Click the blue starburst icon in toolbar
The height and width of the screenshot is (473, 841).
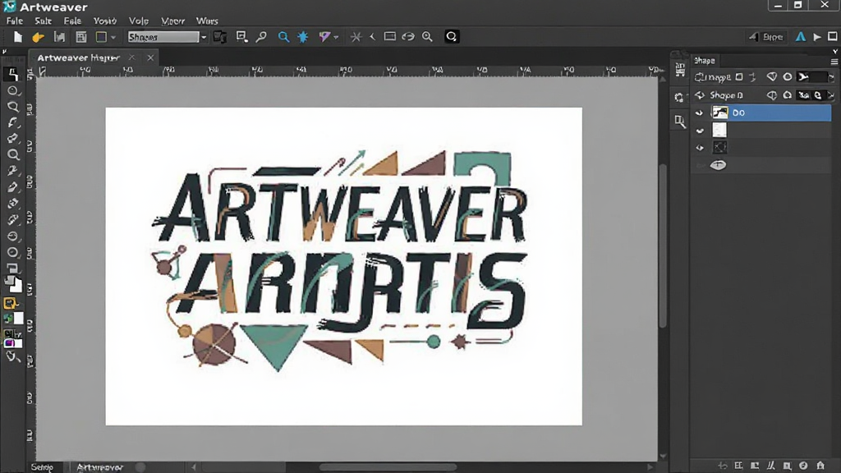[303, 36]
